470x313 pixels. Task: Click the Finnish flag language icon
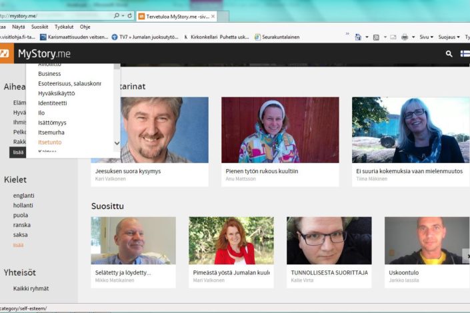pos(465,54)
